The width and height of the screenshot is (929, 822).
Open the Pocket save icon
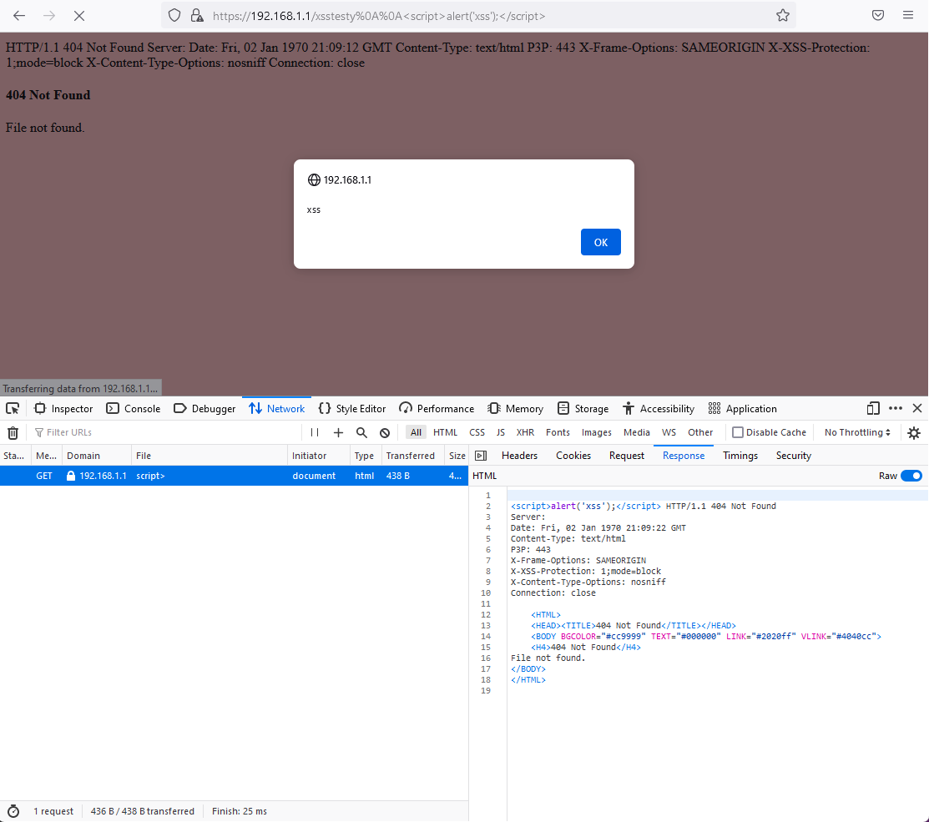tap(878, 15)
